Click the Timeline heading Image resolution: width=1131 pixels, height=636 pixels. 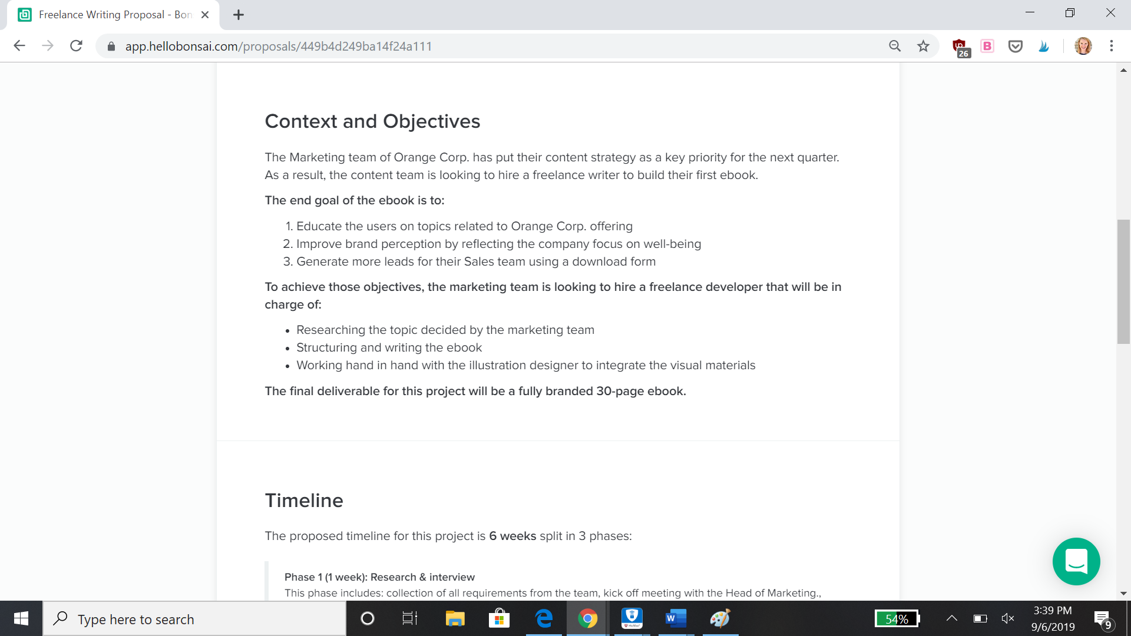(304, 501)
